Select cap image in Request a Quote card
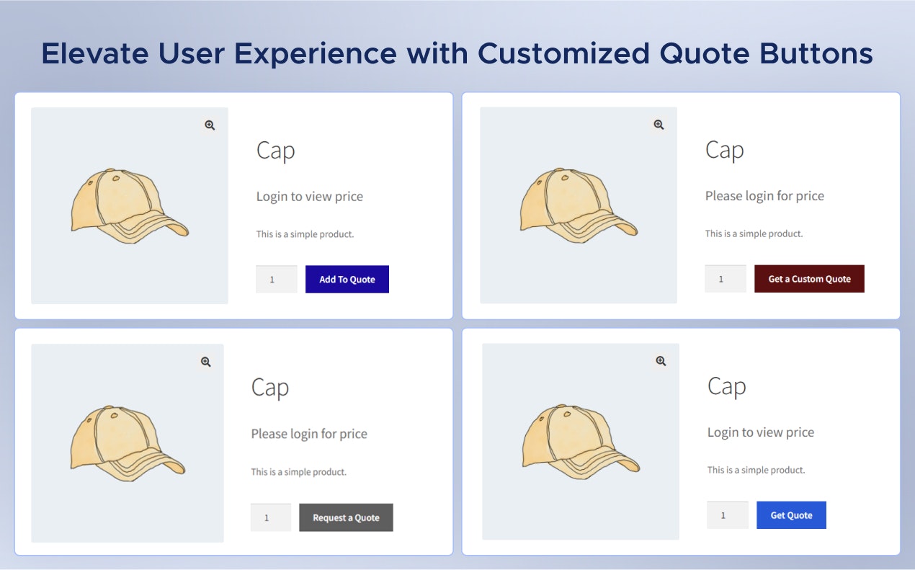Screen dimensions: 915x570 pyautogui.click(x=127, y=443)
